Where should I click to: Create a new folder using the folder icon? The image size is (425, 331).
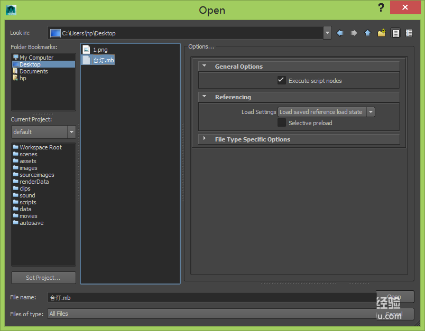(381, 33)
